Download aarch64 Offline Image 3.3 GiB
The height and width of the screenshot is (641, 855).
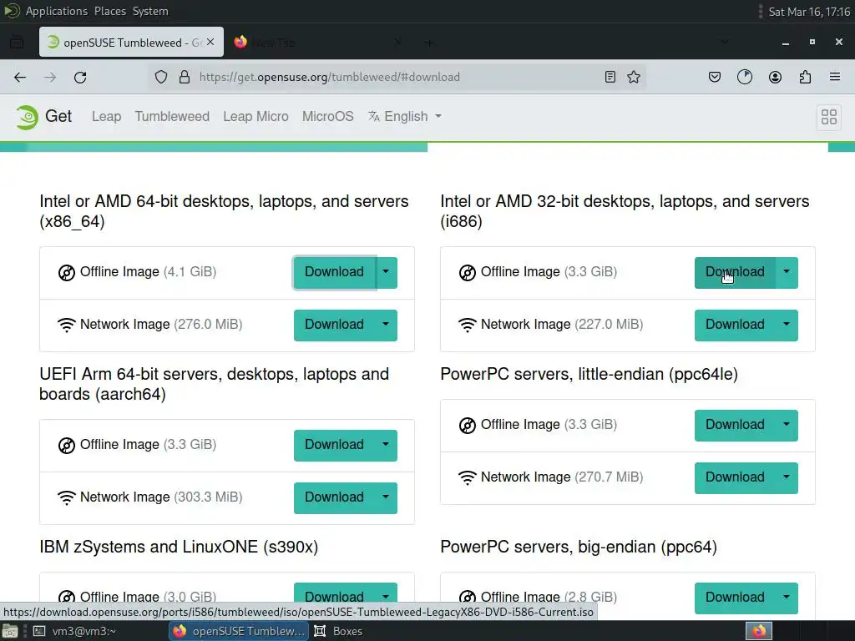click(334, 446)
